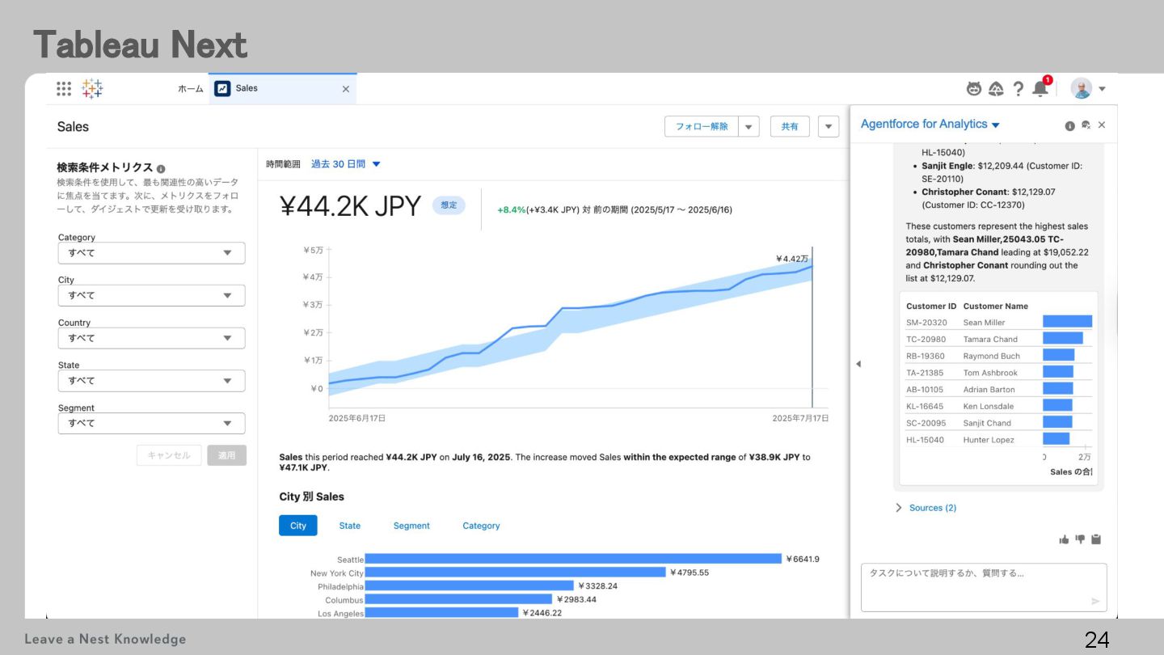Click the Sales tab chart icon
The width and height of the screenshot is (1164, 655).
(222, 89)
